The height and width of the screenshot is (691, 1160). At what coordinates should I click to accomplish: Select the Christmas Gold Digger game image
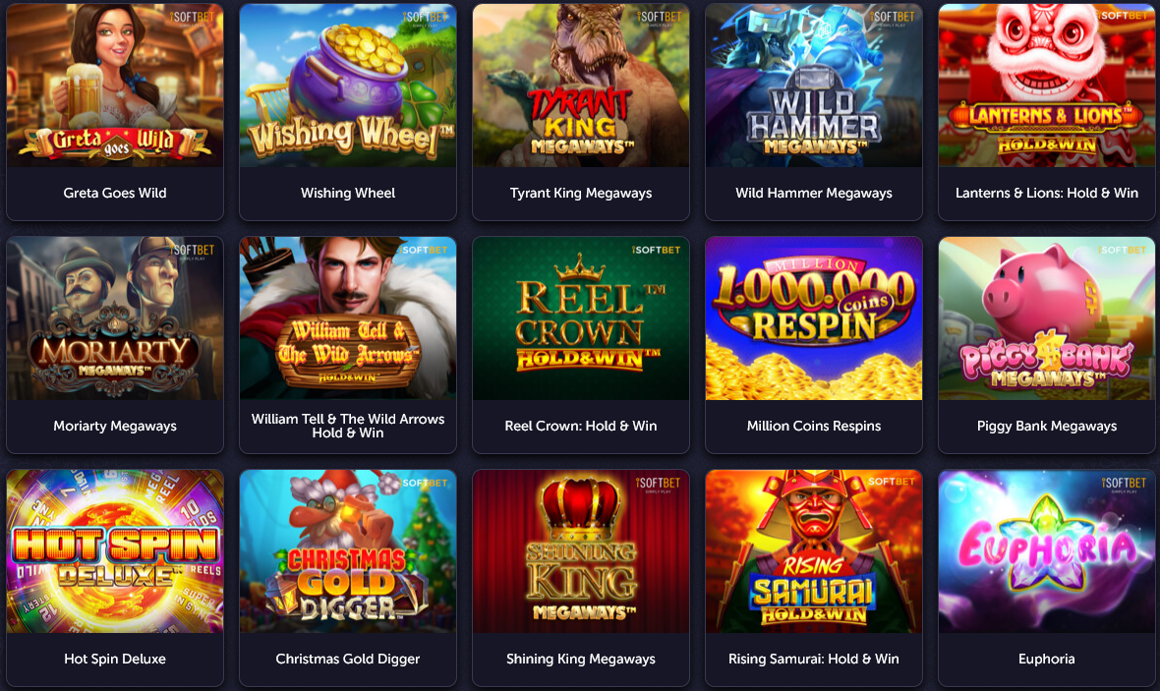(348, 551)
